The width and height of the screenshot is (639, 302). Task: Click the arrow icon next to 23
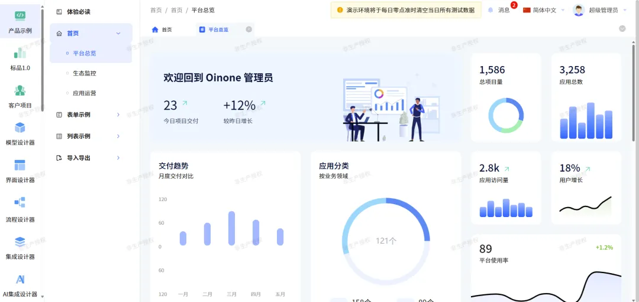[185, 104]
